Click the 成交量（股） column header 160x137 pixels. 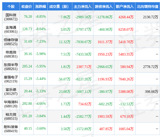pos(60,7)
